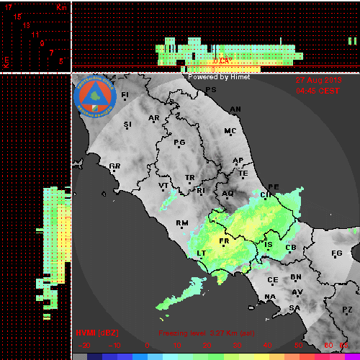Click the PE city label on the coast
Screen dimensions: 360x360
coord(274,186)
